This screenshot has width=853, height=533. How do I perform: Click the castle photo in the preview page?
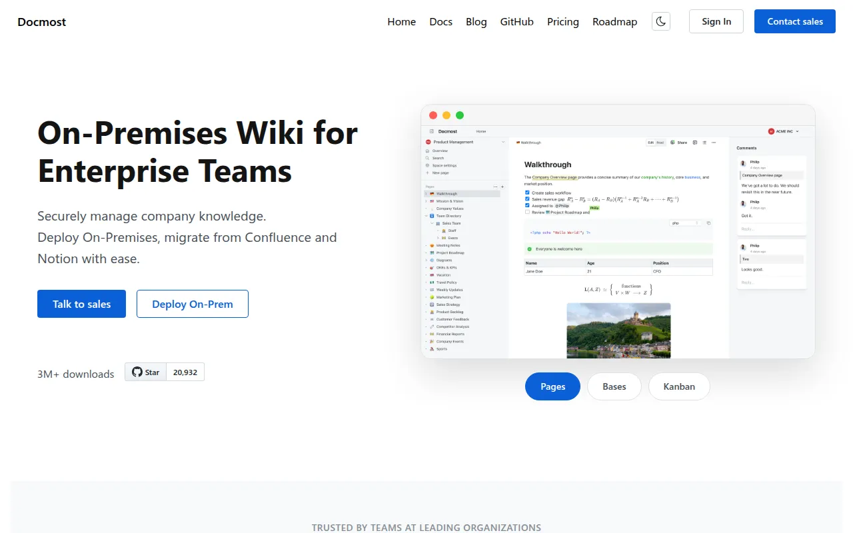(618, 330)
